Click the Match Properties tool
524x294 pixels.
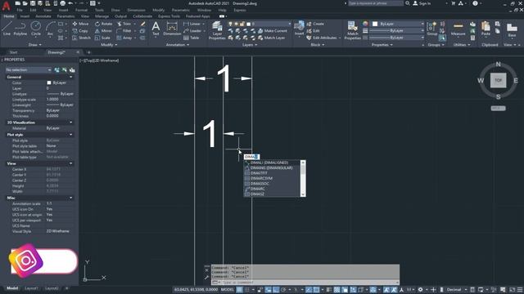click(353, 30)
